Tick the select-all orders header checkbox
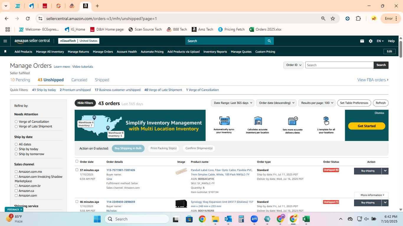Viewport: 403px width, 226px height. click(x=77, y=161)
